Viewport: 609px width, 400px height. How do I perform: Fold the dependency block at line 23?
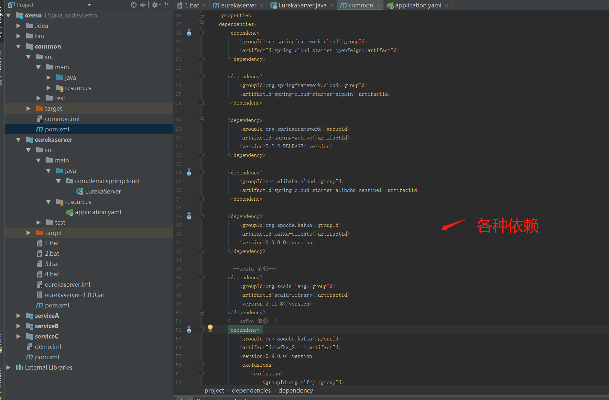(x=201, y=76)
